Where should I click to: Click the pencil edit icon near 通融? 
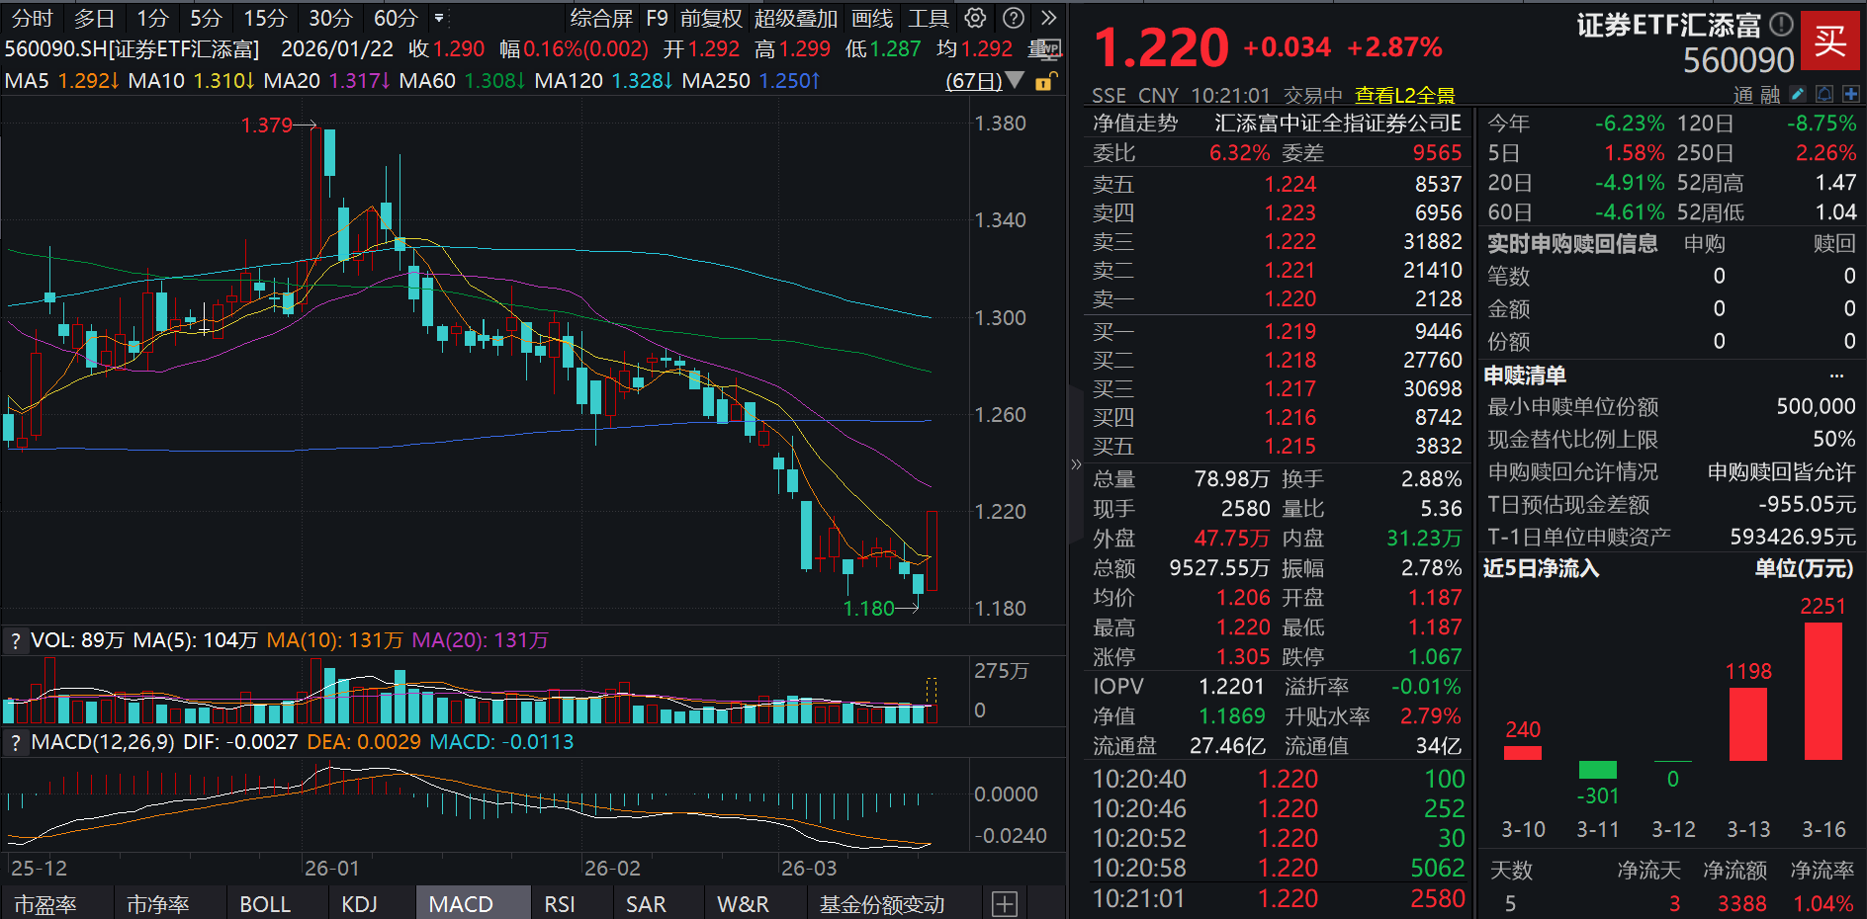[1797, 94]
